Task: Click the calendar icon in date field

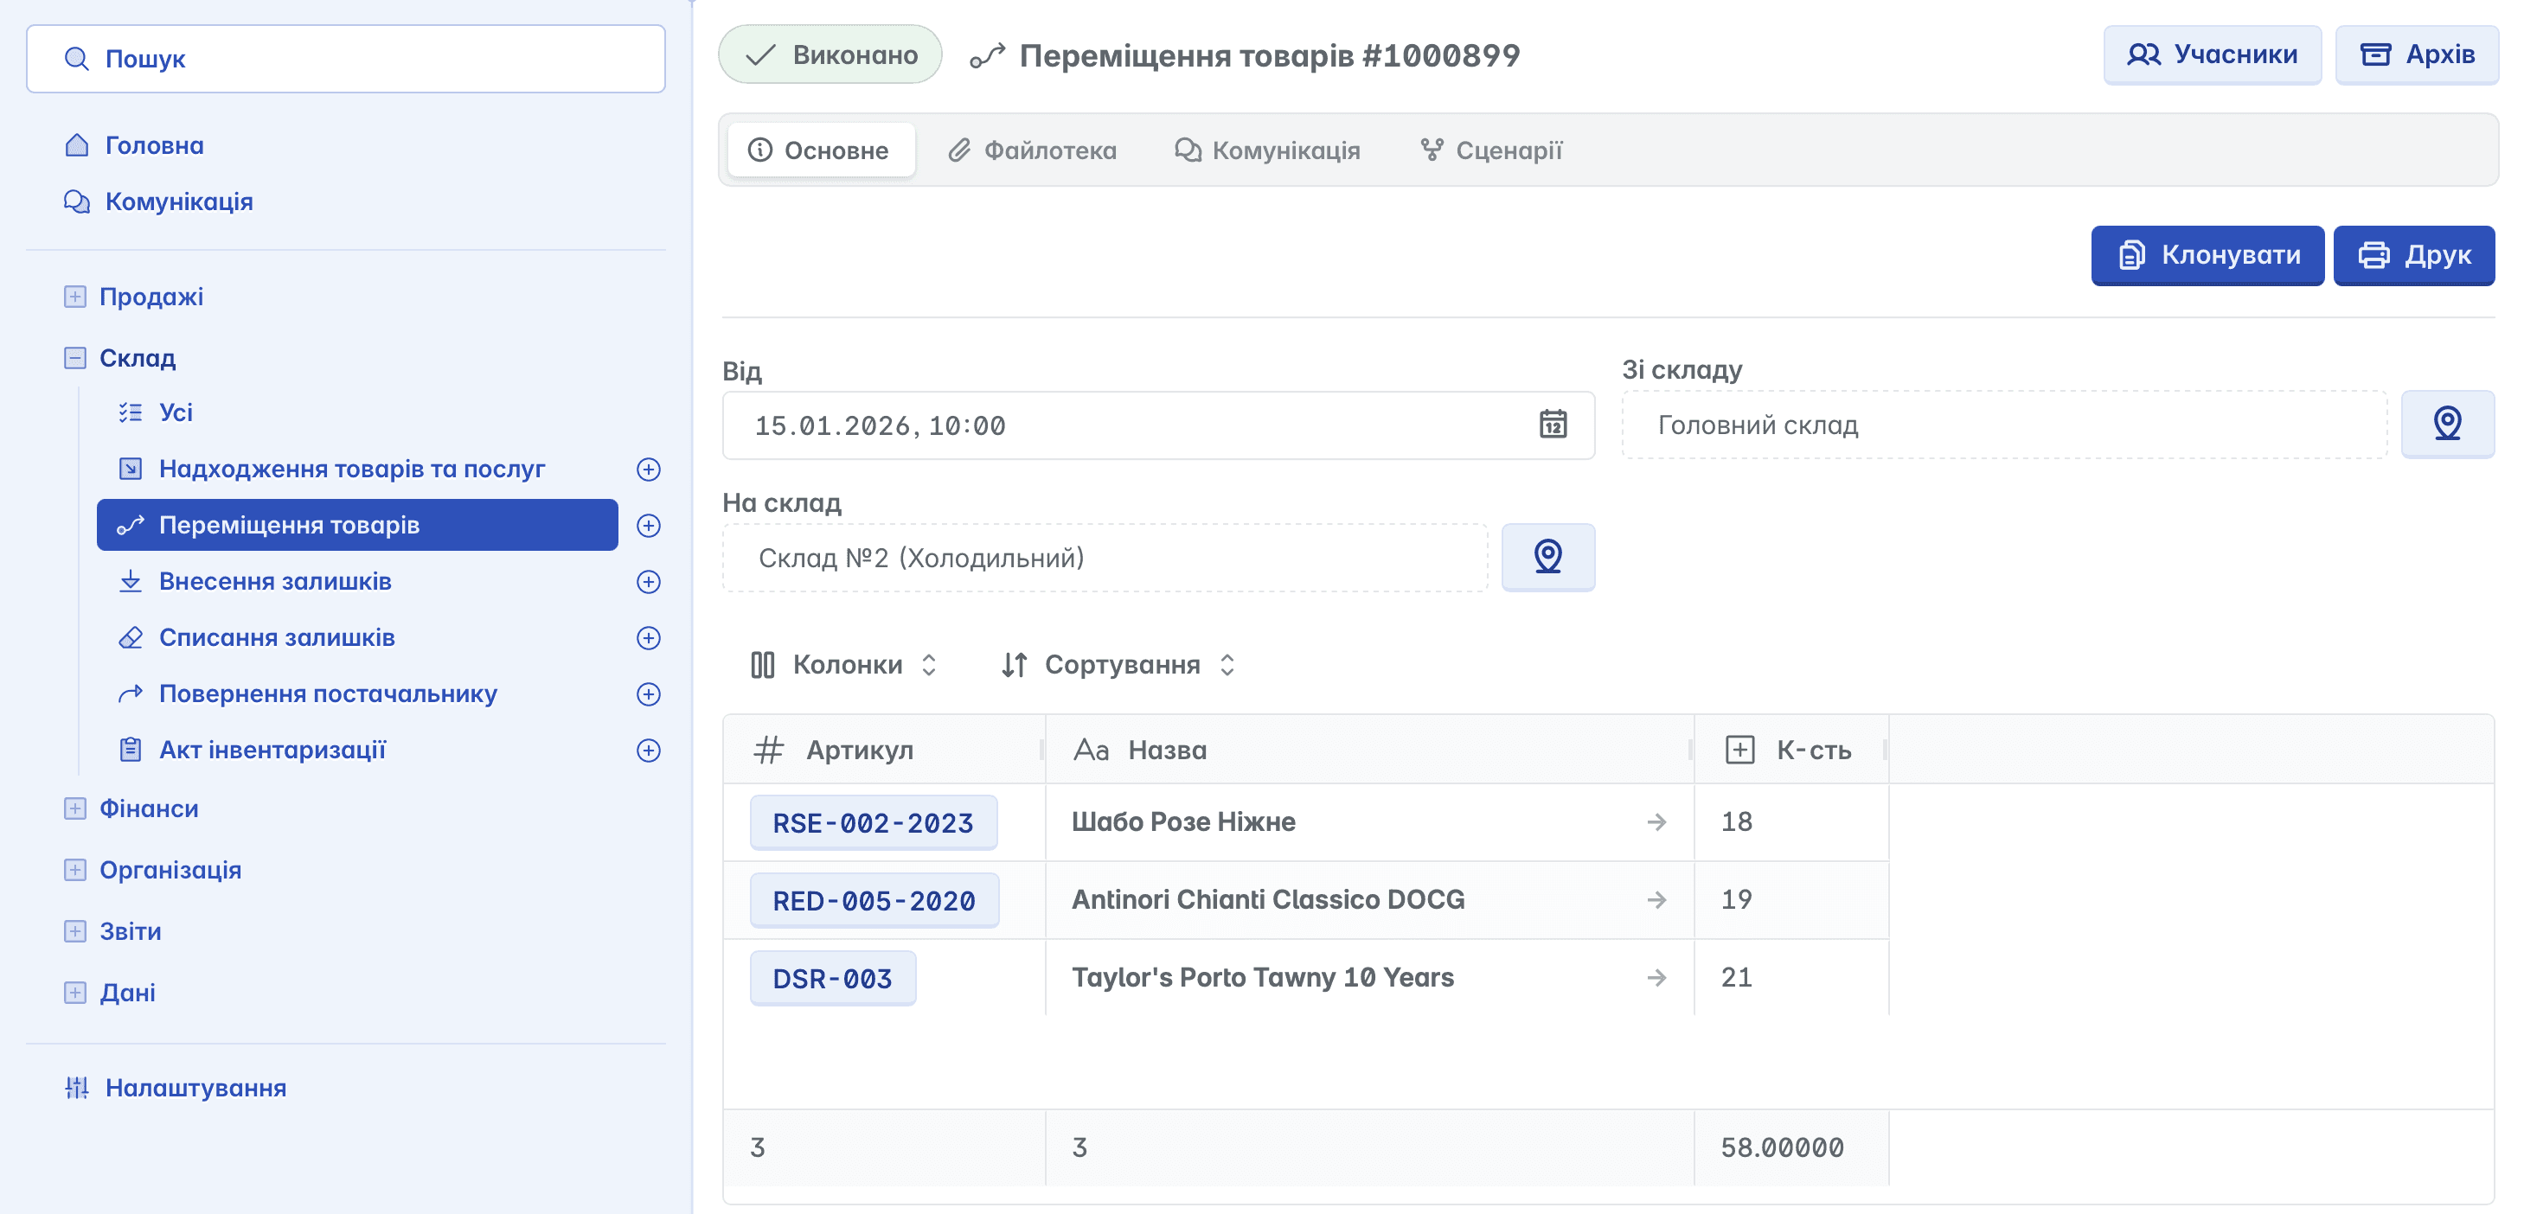Action: [1552, 425]
